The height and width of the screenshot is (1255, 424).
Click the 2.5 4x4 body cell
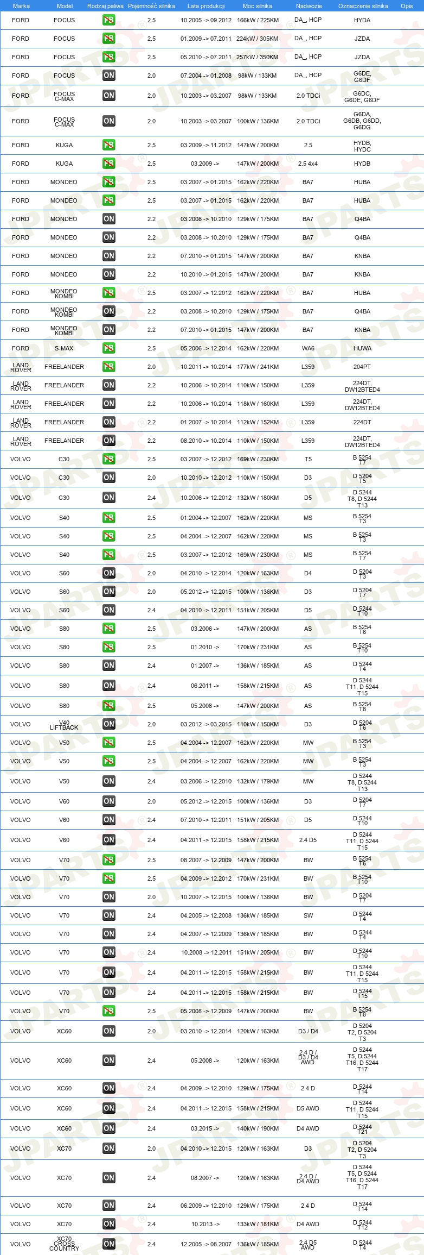pyautogui.click(x=308, y=164)
